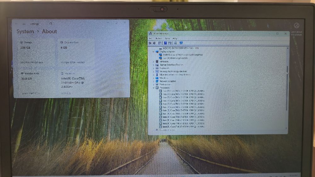The height and width of the screenshot is (177, 315).
Task: Click the Processor chip icon in Settings About
Action: [62, 74]
